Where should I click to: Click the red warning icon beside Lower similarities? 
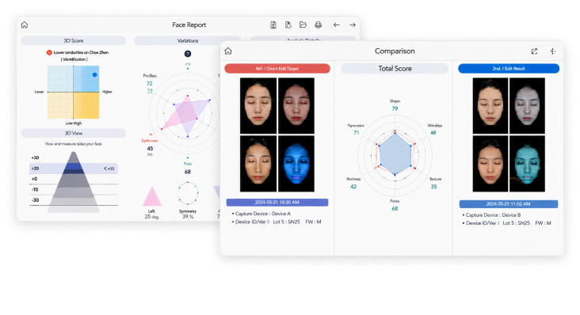(49, 52)
